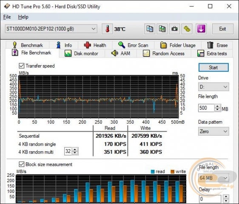Increase 4 KB random multi value

(x=75, y=150)
